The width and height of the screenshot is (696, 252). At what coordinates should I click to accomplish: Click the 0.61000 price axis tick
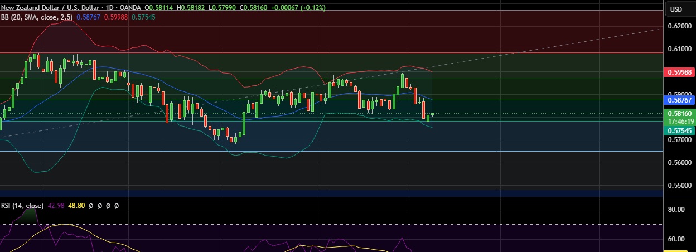[679, 49]
